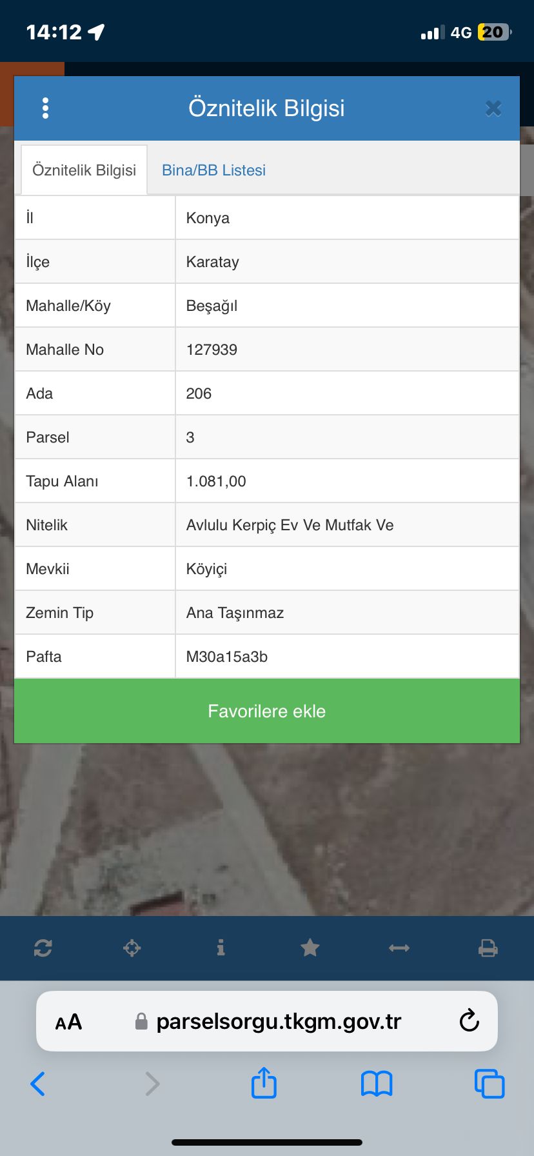This screenshot has width=534, height=1156.
Task: Select the Öznitelik Bilgisi tab
Action: pos(84,170)
